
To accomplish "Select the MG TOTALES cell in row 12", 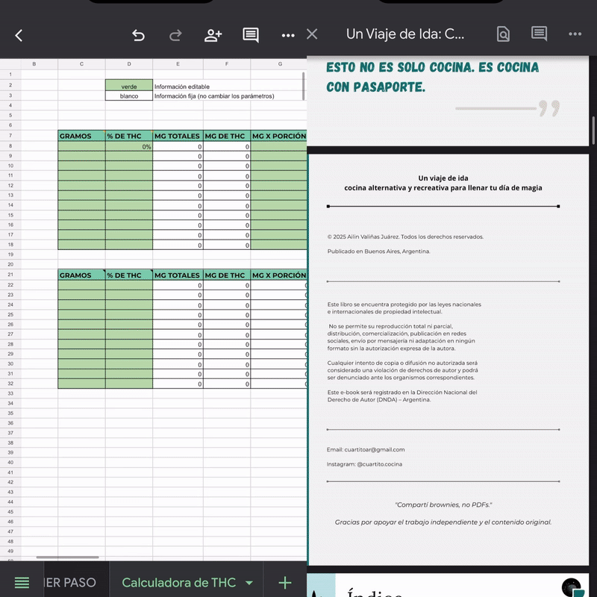I will (178, 186).
